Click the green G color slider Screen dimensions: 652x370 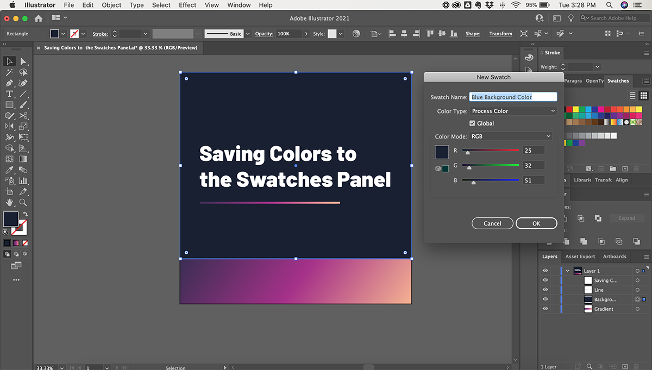click(x=491, y=165)
